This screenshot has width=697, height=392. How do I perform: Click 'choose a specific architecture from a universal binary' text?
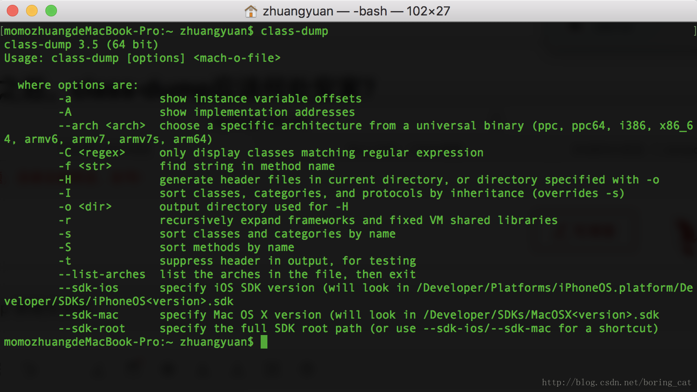342,126
